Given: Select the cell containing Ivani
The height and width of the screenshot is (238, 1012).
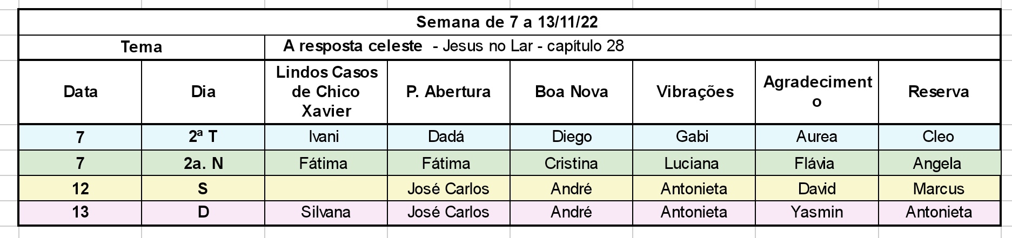Looking at the screenshot, I should pos(326,137).
